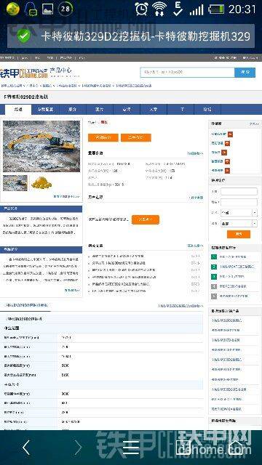Tap the browser home icon
The width and height of the screenshot is (262, 465).
click(236, 447)
